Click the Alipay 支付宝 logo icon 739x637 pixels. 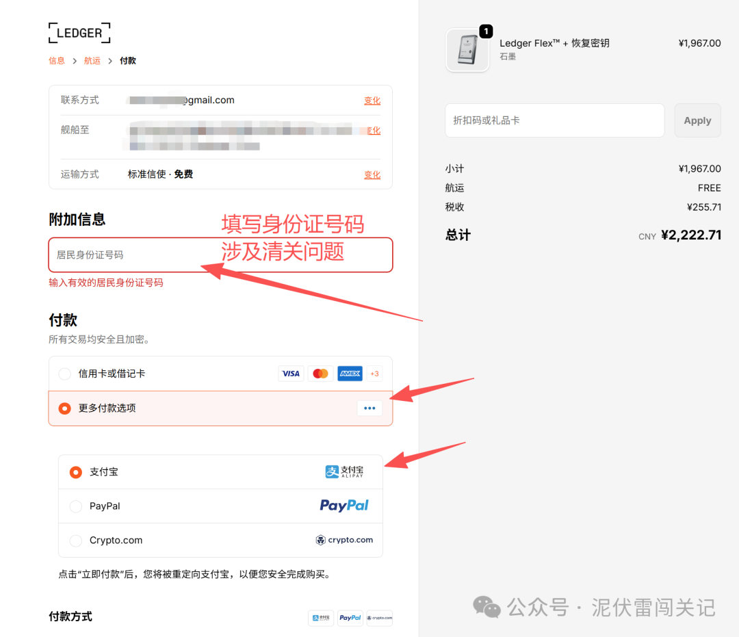pos(345,471)
